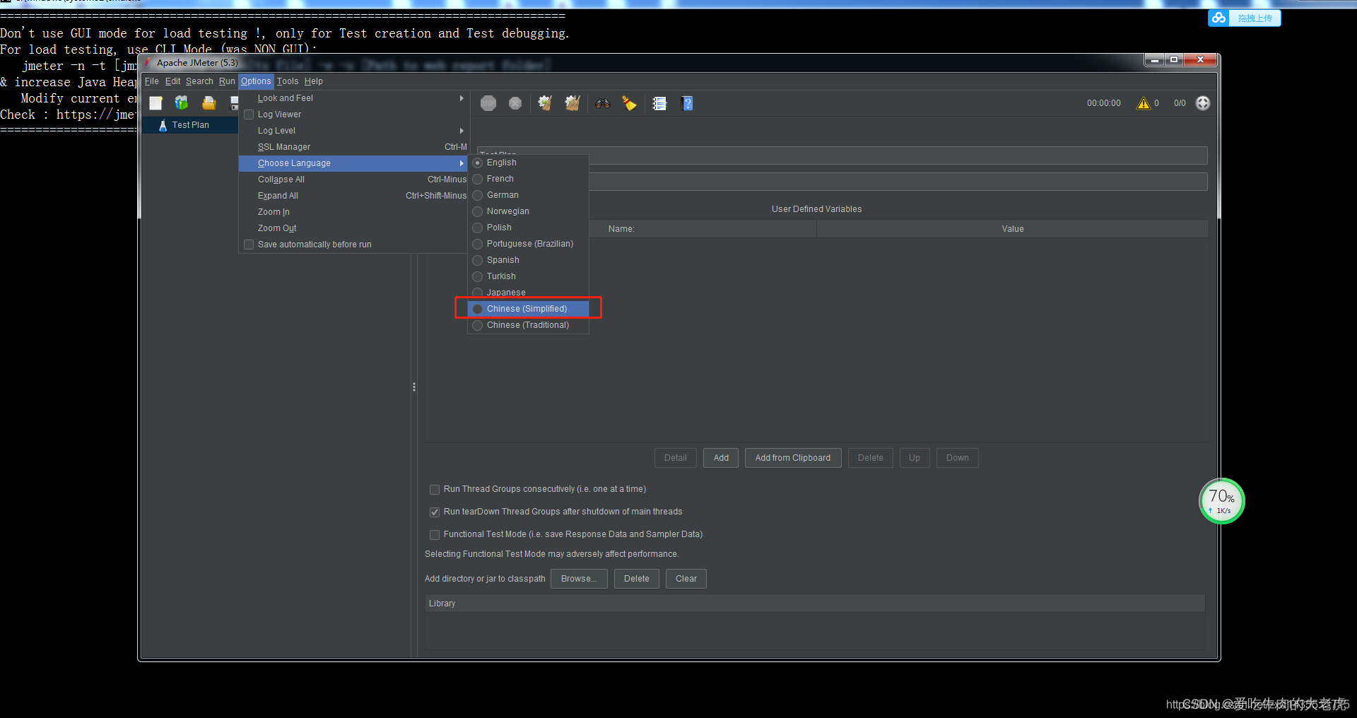This screenshot has height=718, width=1357.
Task: Click Delete button beside Browse
Action: [637, 579]
